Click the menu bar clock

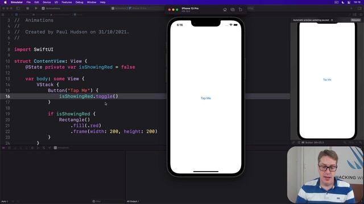point(357,2)
